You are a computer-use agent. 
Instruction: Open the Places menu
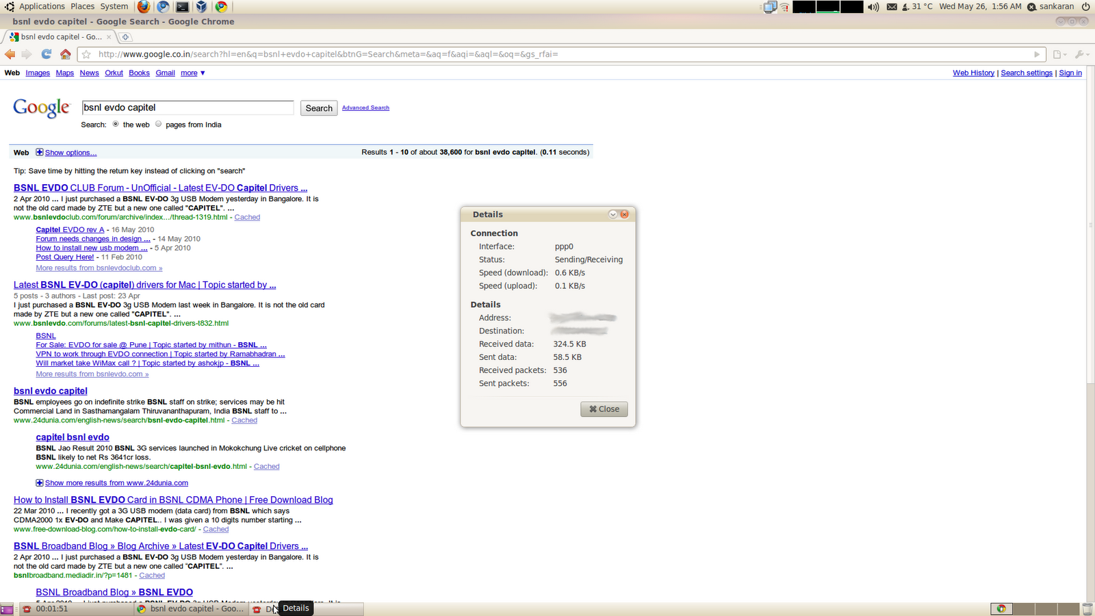82,7
